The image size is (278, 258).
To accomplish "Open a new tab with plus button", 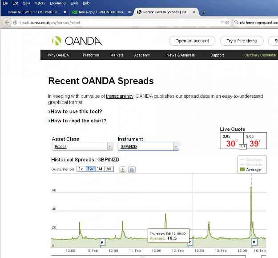I will tap(204, 12).
